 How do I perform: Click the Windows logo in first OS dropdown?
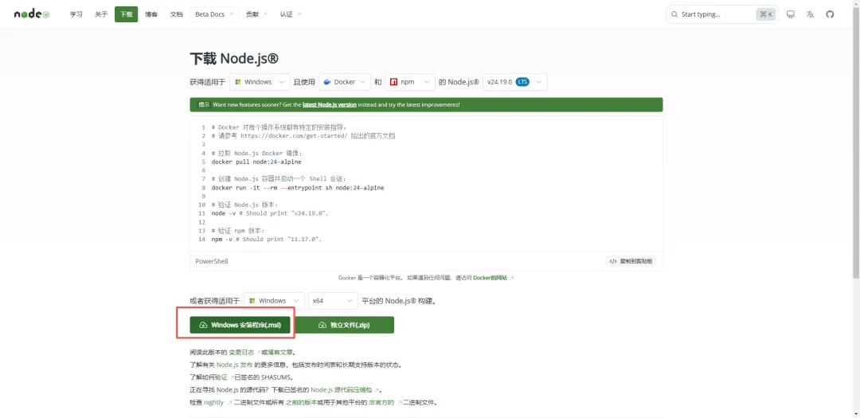[x=238, y=82]
